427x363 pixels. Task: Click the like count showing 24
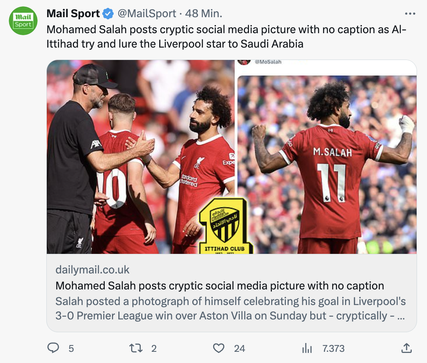(239, 349)
